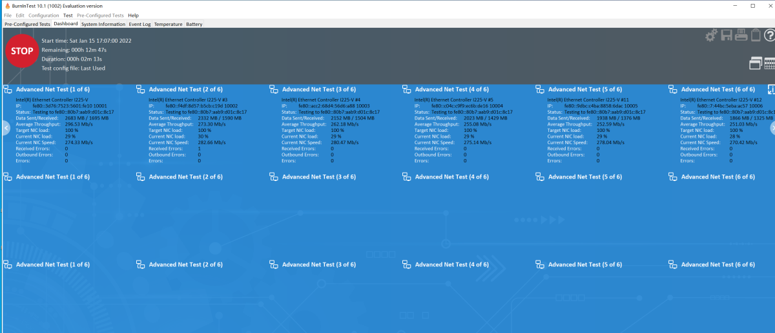Click the clipboard copy icon
775x333 pixels.
click(x=755, y=36)
